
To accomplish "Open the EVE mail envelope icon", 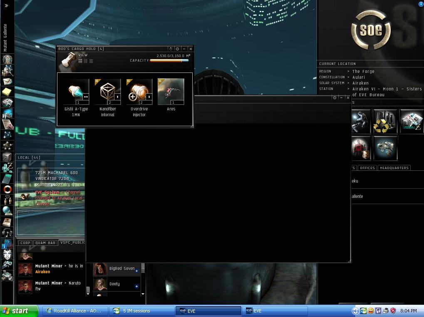I will coord(7,82).
